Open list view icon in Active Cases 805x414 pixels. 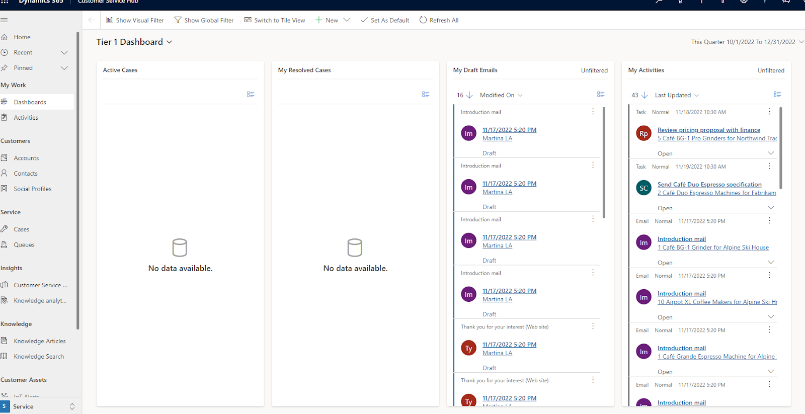tap(251, 94)
